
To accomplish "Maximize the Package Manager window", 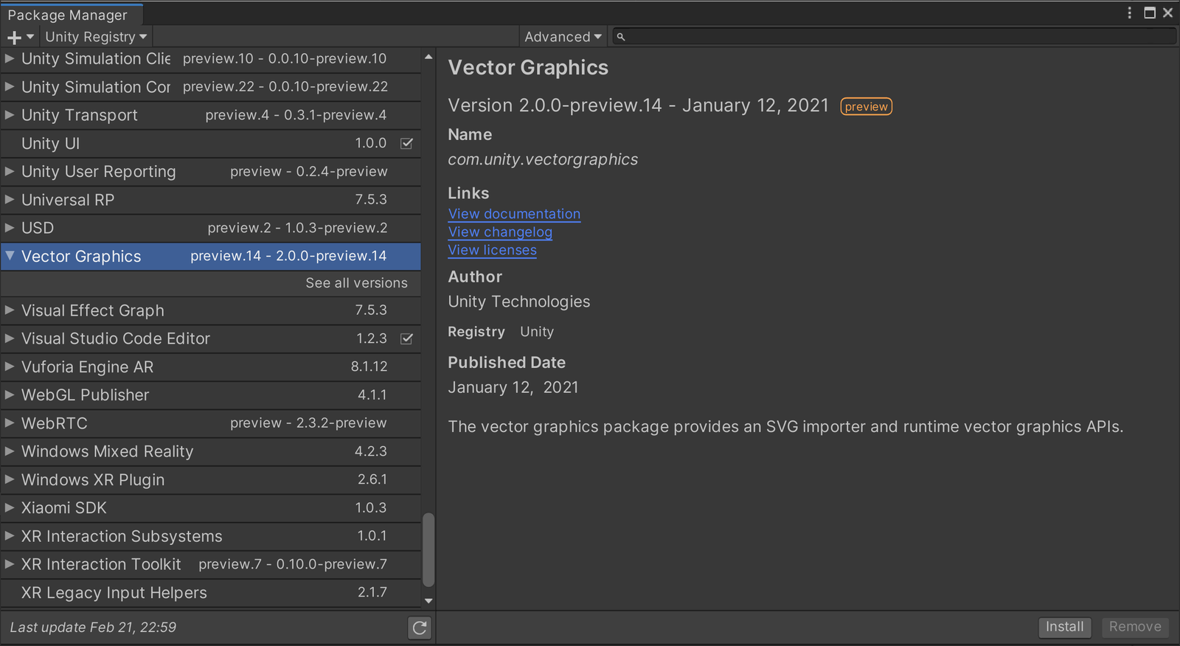I will click(x=1149, y=13).
